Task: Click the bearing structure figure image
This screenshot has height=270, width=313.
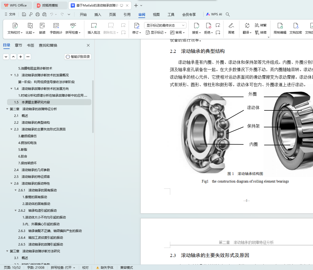Action: [x=247, y=133]
